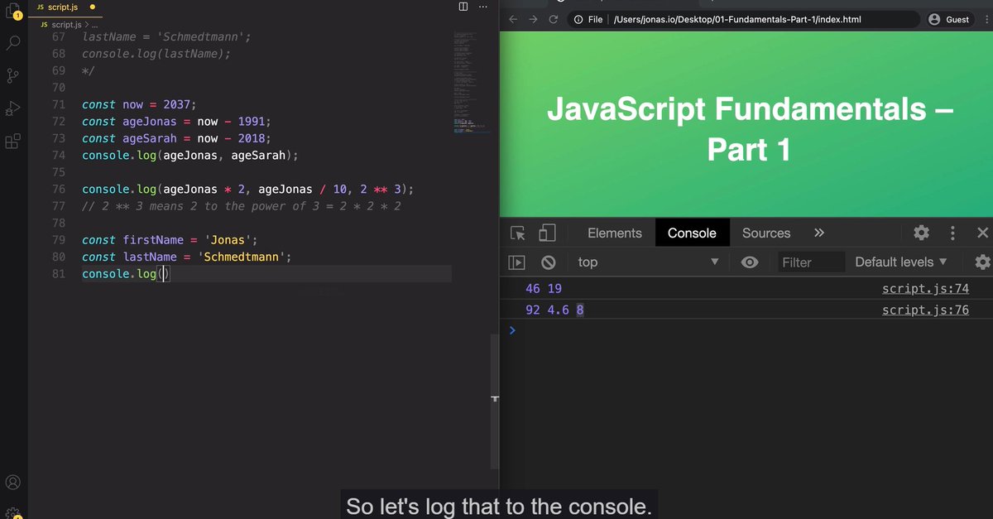The image size is (993, 519).
Task: Switch to the Sources tab
Action: click(x=766, y=233)
